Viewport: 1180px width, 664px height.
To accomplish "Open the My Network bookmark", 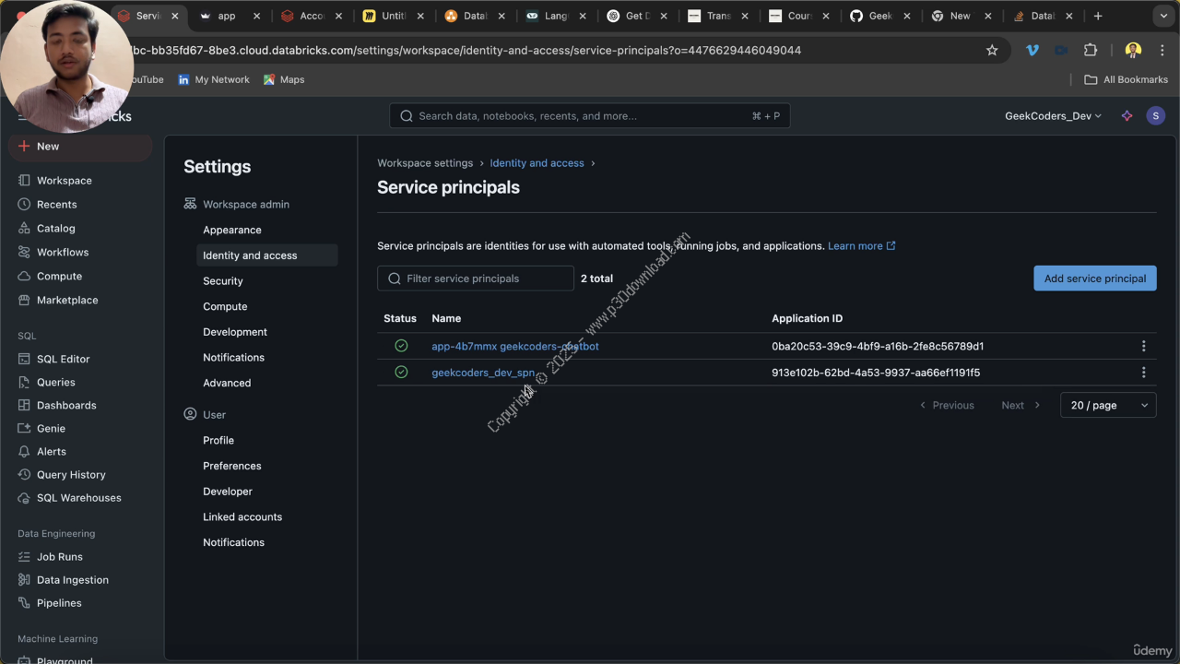I will point(213,80).
